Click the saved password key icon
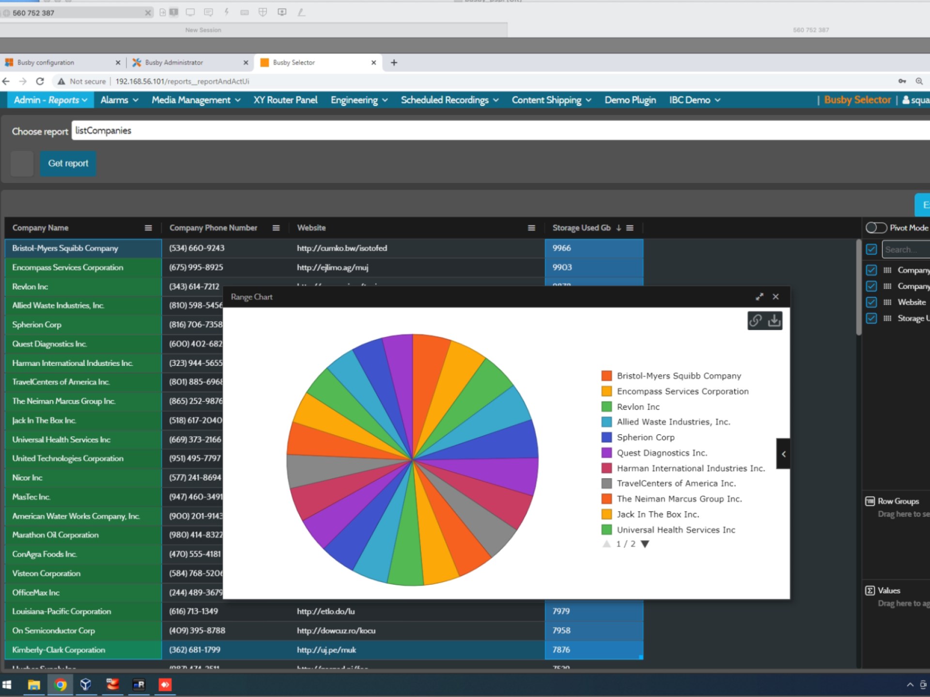The height and width of the screenshot is (697, 930). 902,81
